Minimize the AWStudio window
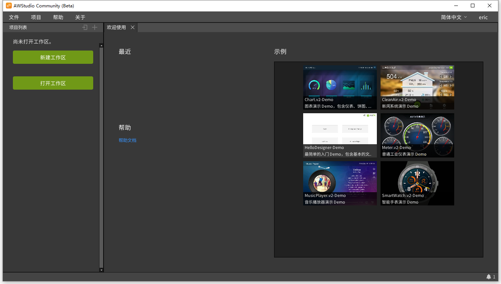 [x=456, y=6]
